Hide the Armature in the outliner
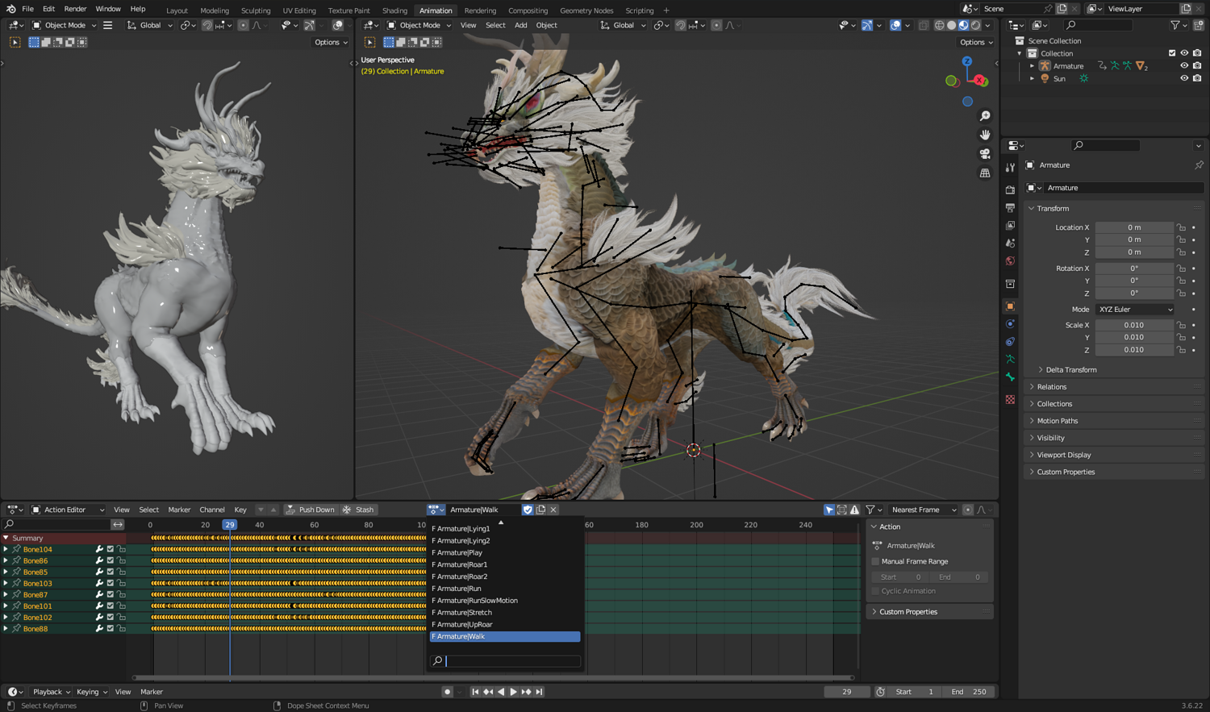1210x712 pixels. click(x=1184, y=66)
